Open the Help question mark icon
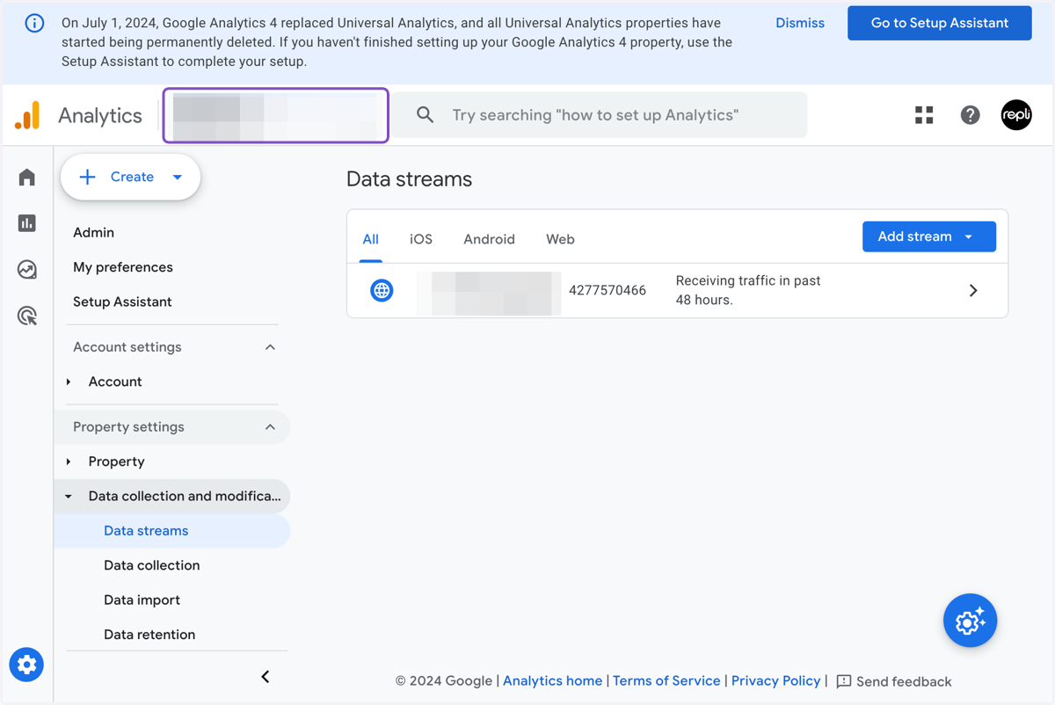Viewport: 1055px width, 705px height. (970, 115)
